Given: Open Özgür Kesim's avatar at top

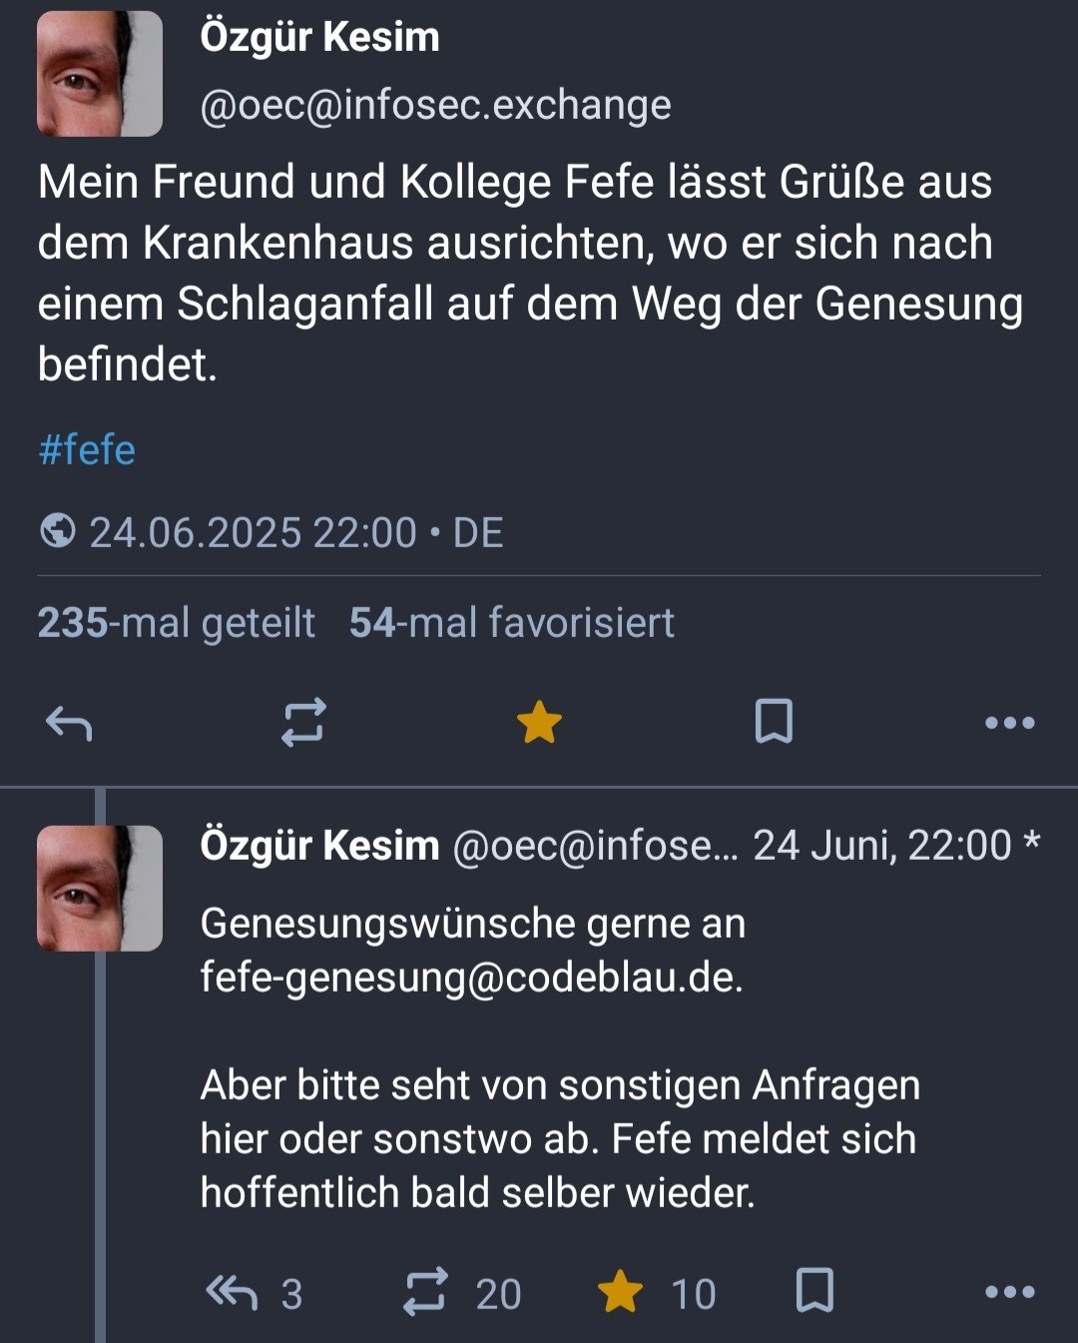Looking at the screenshot, I should [100, 74].
